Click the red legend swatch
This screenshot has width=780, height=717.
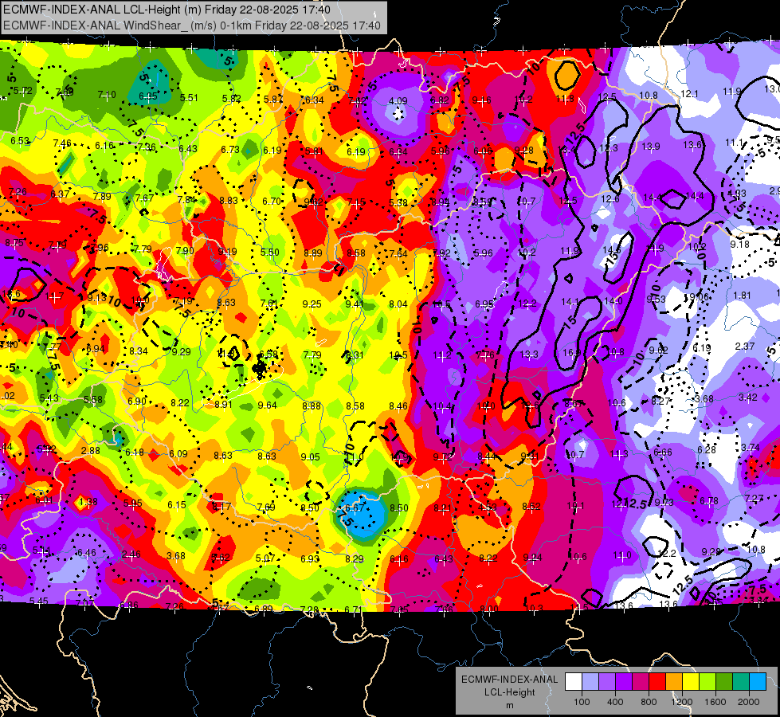[x=657, y=682]
